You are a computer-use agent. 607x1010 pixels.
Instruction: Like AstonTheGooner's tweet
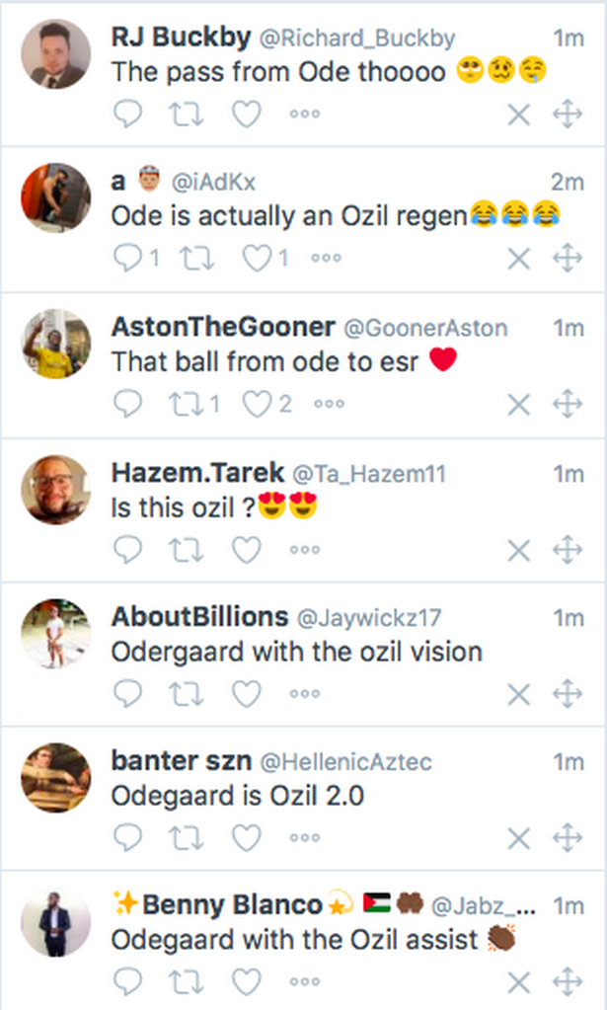[257, 404]
